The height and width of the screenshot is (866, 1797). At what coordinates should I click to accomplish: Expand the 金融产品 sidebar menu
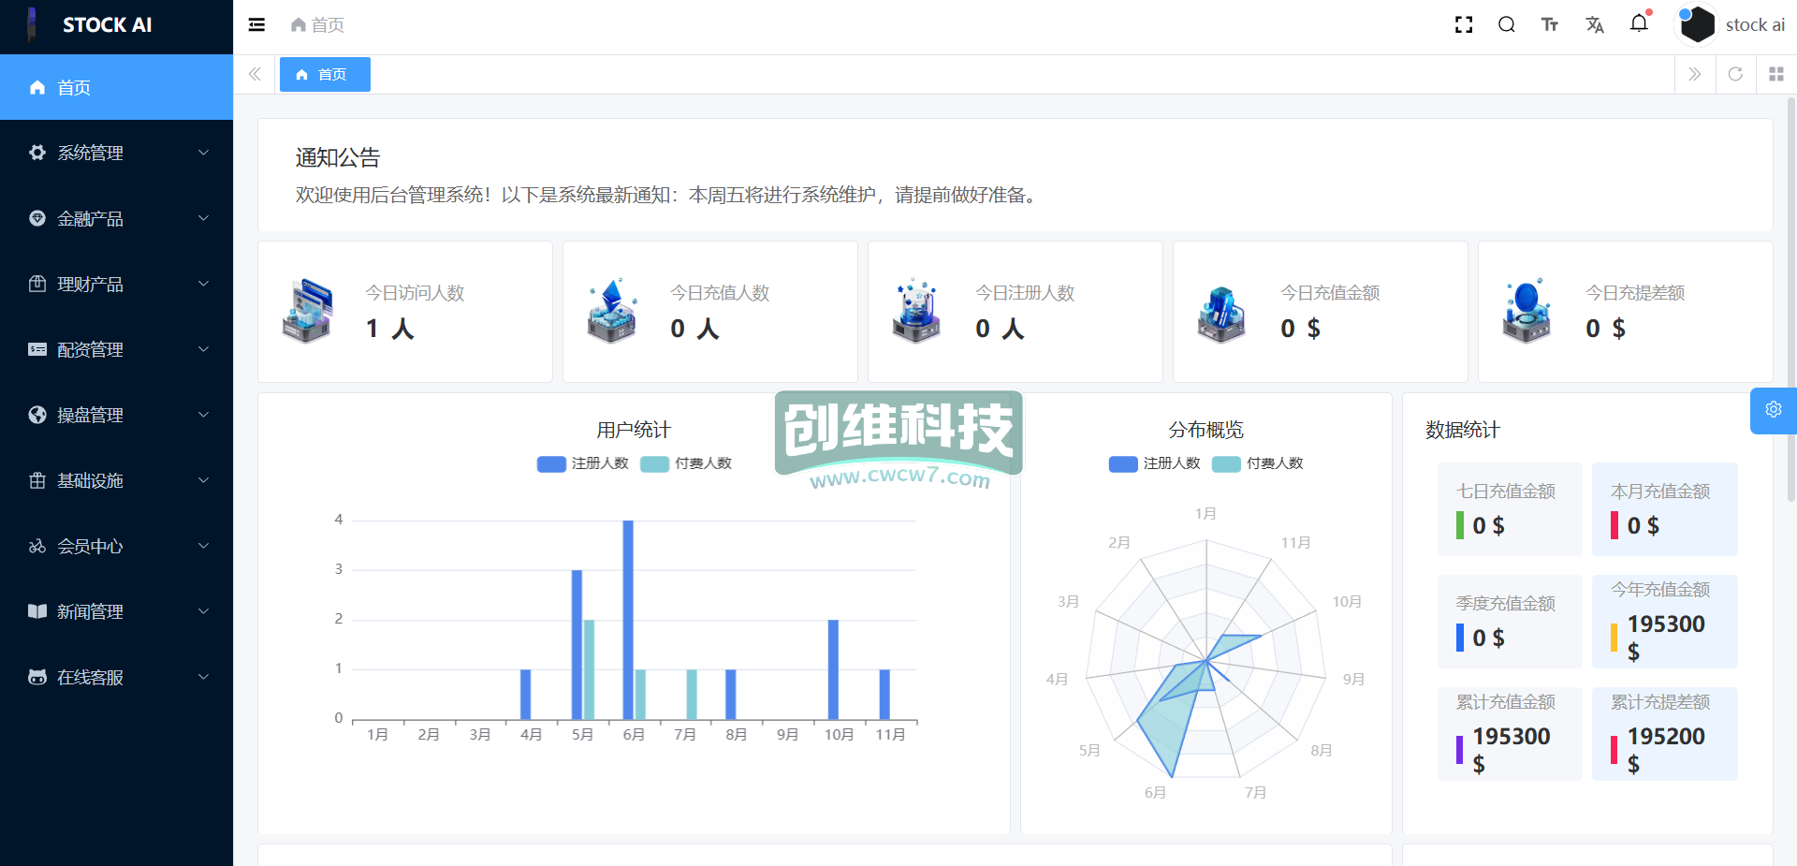pos(116,218)
